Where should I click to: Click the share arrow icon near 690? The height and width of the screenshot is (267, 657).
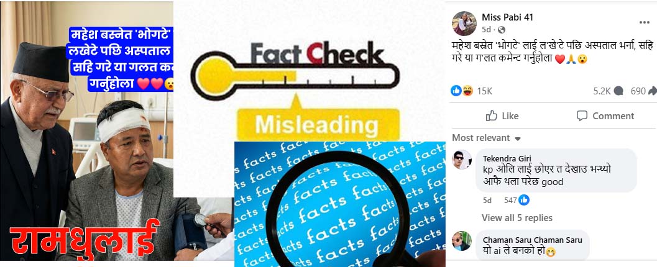click(x=653, y=91)
